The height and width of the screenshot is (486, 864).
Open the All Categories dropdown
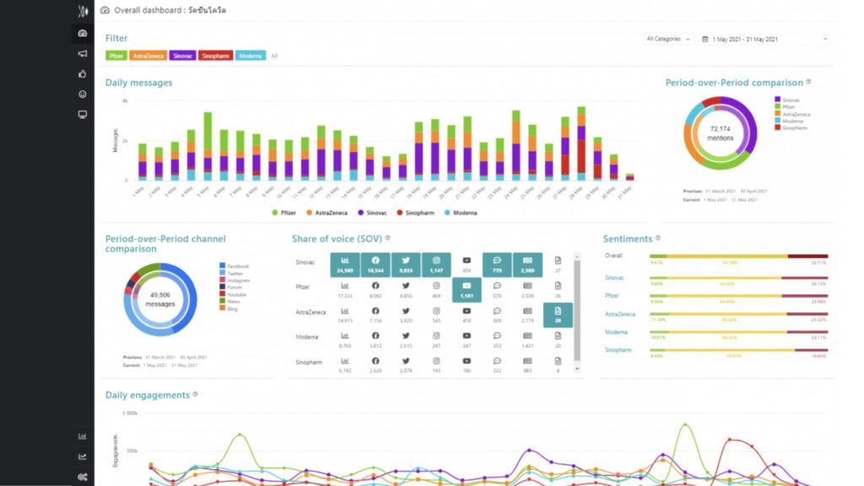coord(669,39)
